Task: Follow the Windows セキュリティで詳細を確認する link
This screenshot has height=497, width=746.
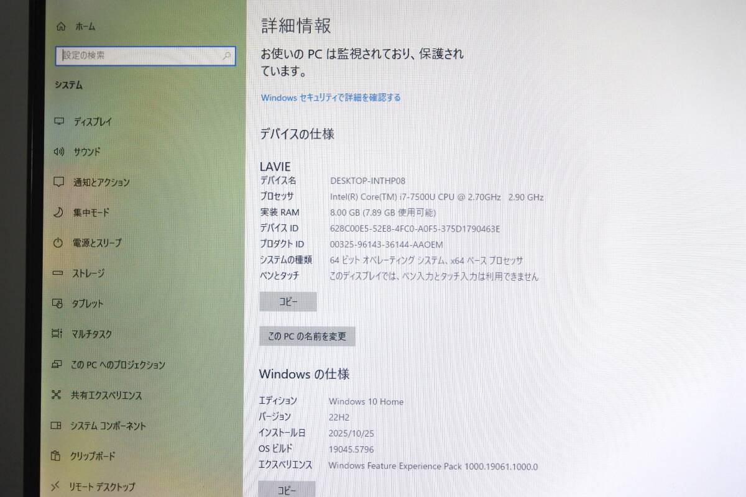Action: (331, 98)
